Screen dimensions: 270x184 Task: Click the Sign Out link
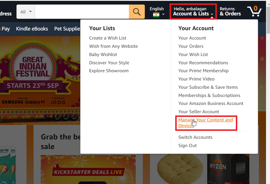(x=187, y=146)
